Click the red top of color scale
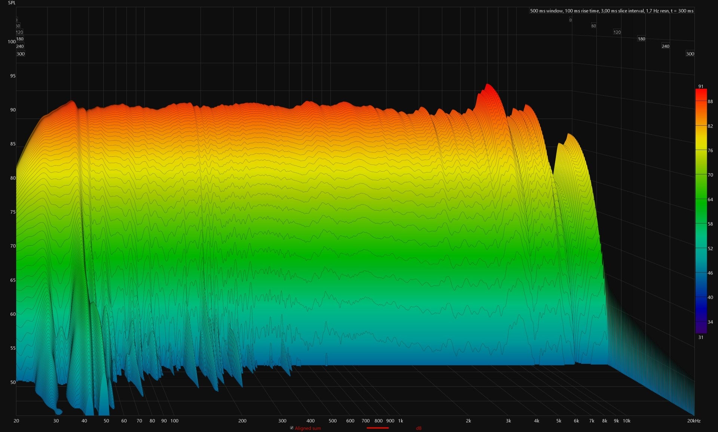This screenshot has height=432, width=718. tap(701, 94)
